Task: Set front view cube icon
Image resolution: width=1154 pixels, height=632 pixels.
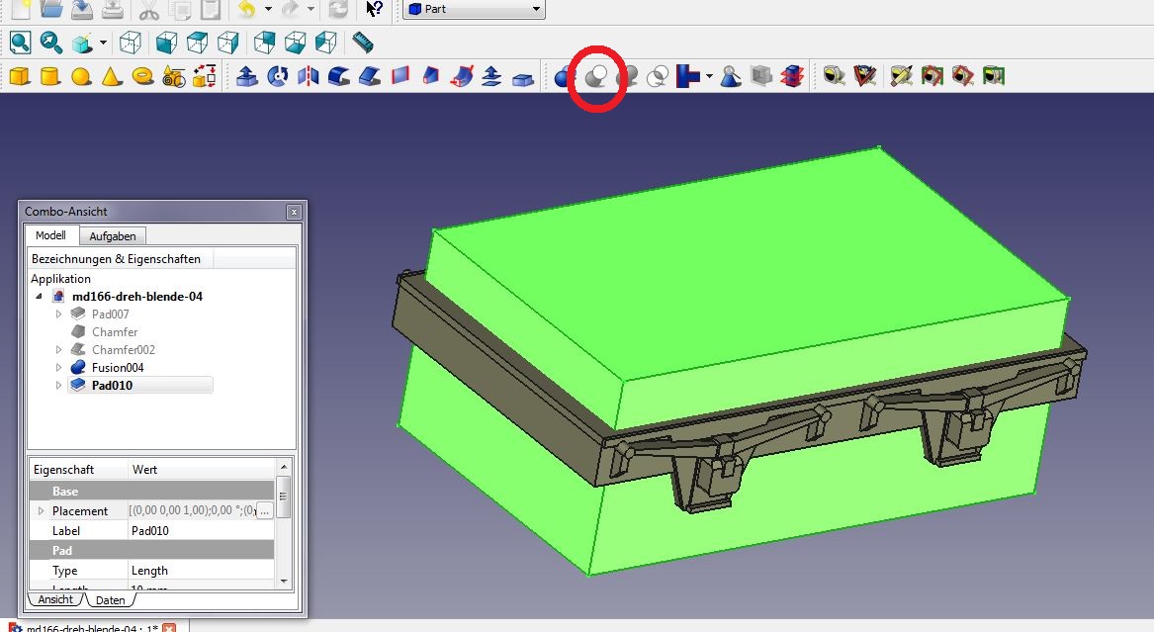Action: (166, 43)
